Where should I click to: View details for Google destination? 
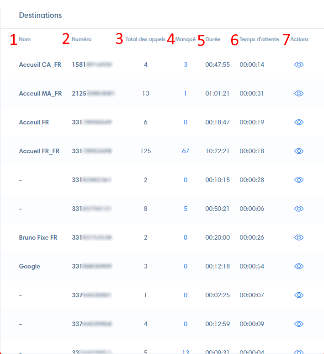click(x=299, y=266)
